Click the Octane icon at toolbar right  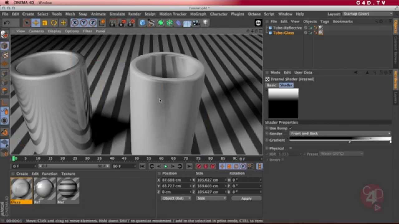click(258, 22)
